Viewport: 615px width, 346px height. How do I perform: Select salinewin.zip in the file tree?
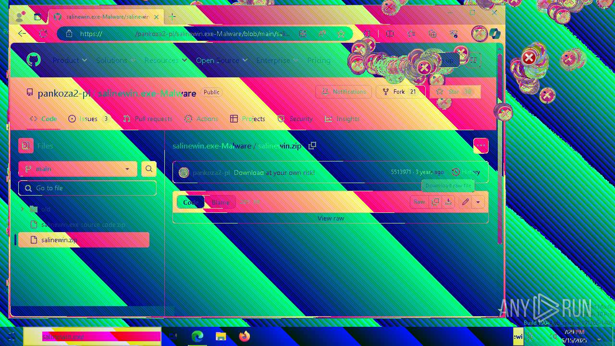(84, 240)
